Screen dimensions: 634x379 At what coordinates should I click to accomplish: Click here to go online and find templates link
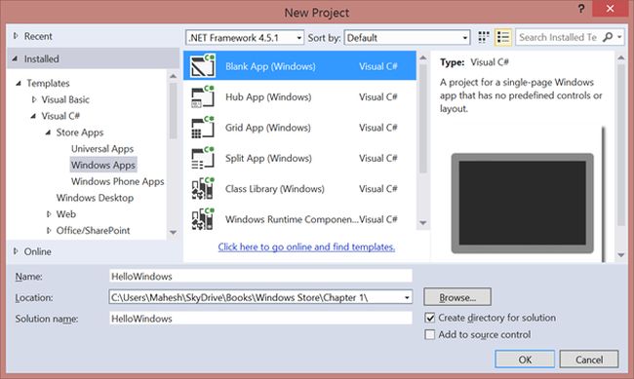pos(306,246)
